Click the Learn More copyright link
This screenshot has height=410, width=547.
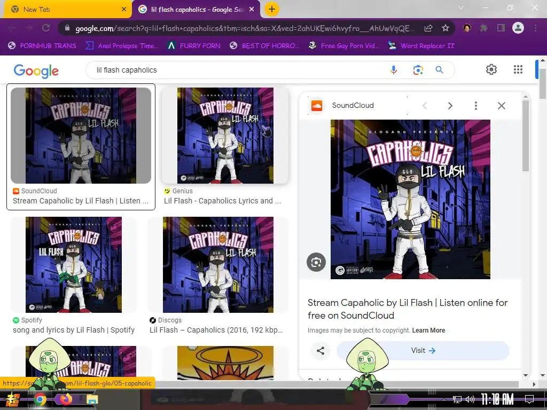[x=428, y=330]
